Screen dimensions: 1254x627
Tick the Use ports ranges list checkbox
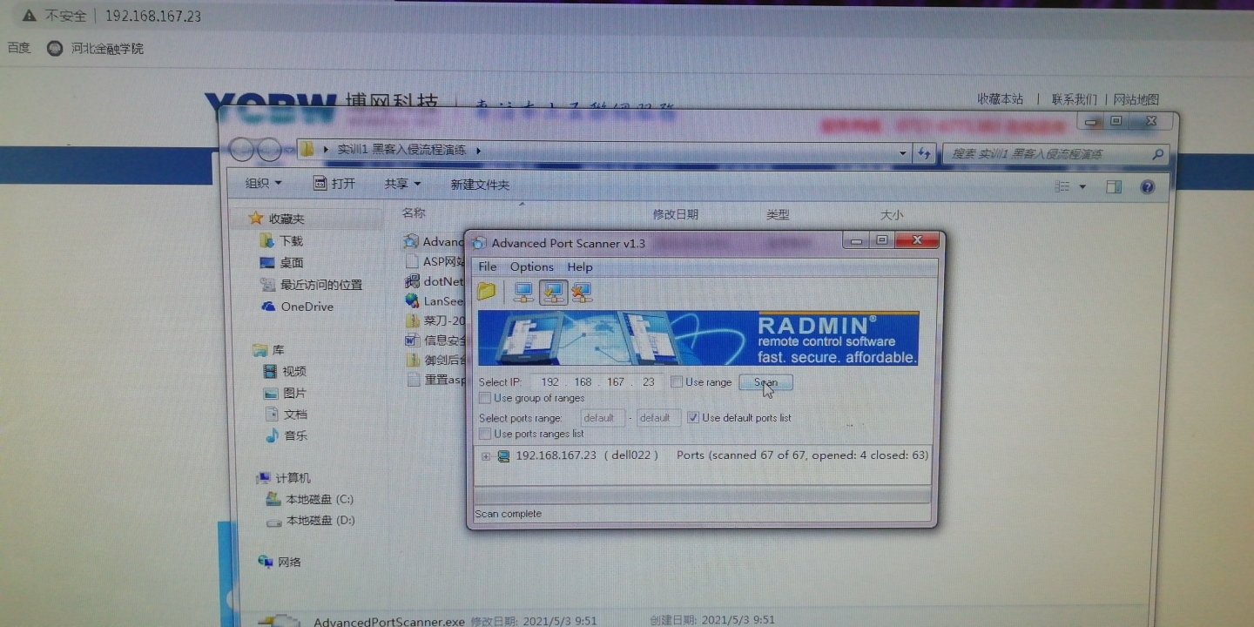pos(485,434)
